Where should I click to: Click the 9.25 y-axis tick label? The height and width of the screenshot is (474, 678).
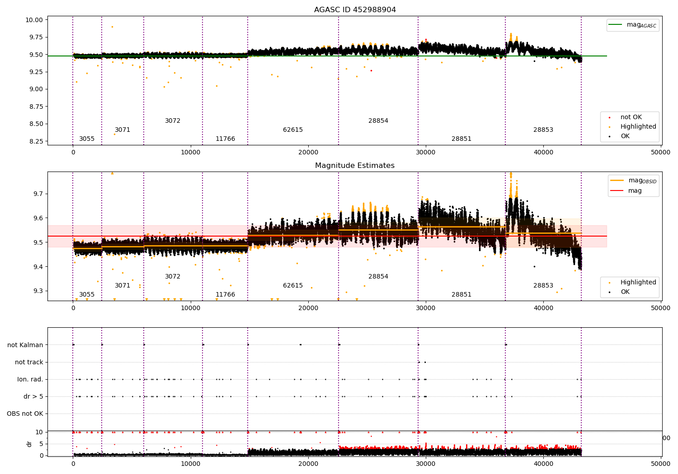point(36,72)
